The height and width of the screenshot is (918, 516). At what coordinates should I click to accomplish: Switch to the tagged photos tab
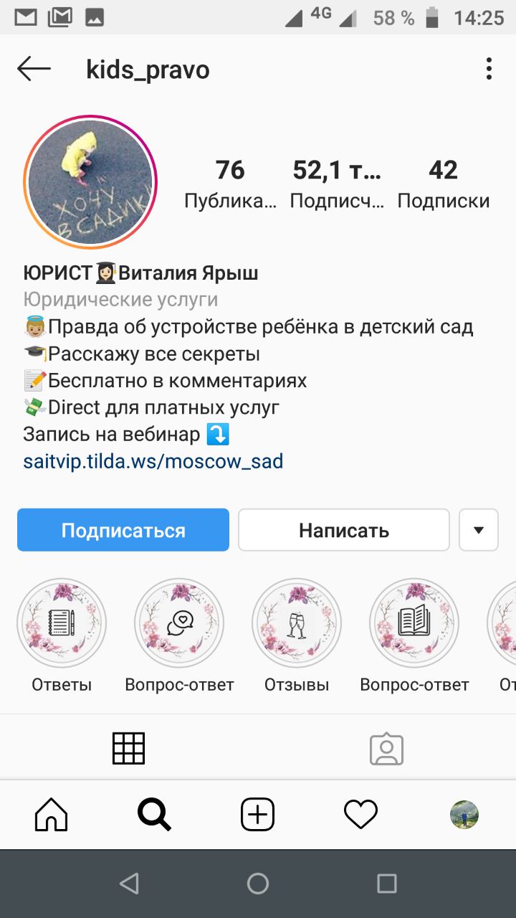point(387,748)
